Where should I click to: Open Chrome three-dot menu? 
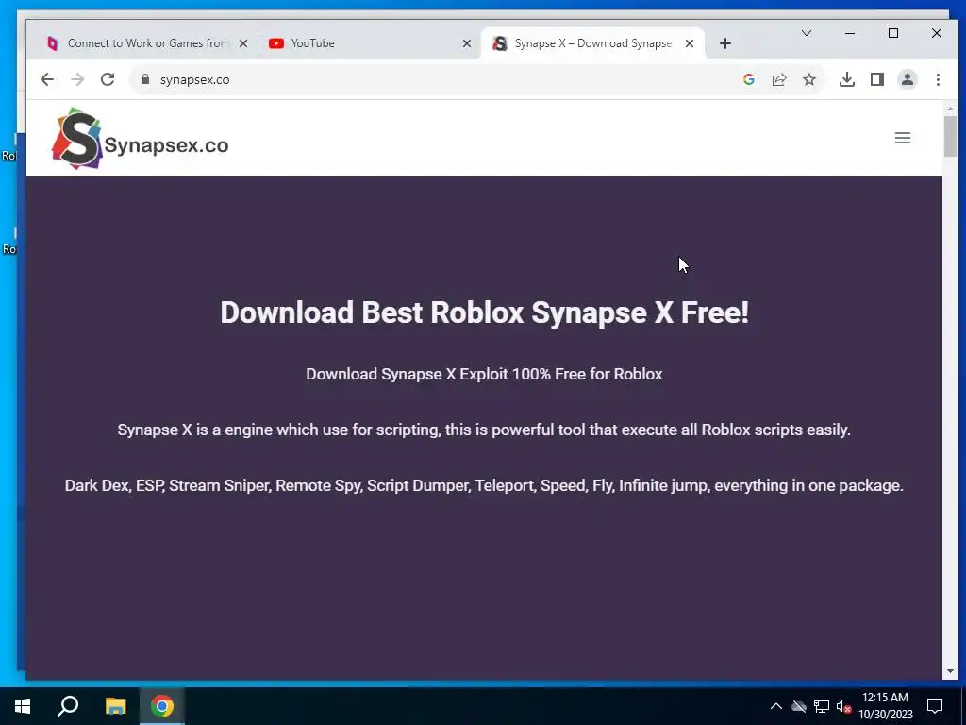pos(938,79)
